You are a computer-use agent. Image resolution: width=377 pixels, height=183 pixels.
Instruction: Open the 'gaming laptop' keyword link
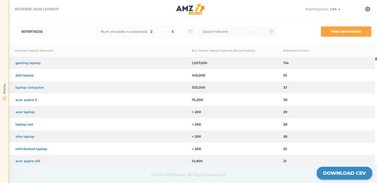click(x=28, y=63)
